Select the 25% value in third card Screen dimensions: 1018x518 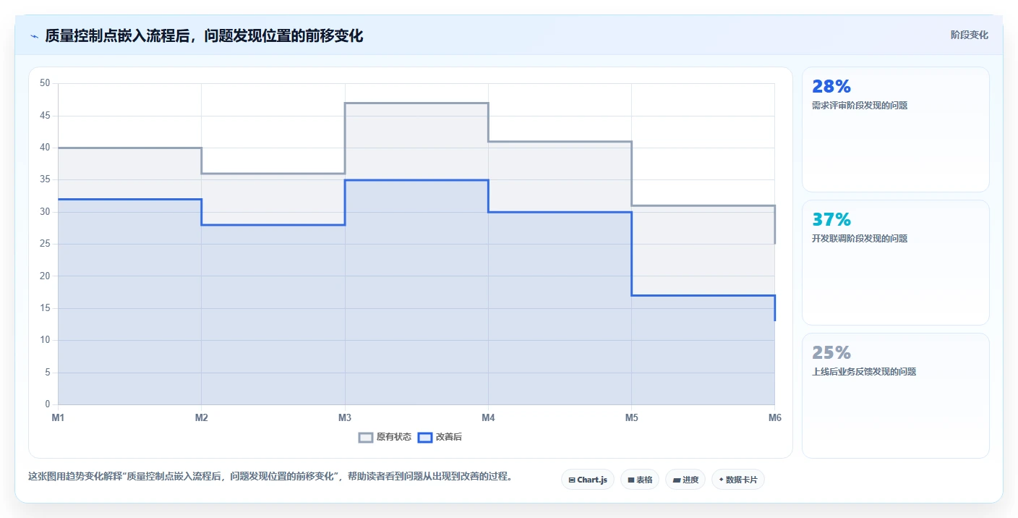click(831, 353)
